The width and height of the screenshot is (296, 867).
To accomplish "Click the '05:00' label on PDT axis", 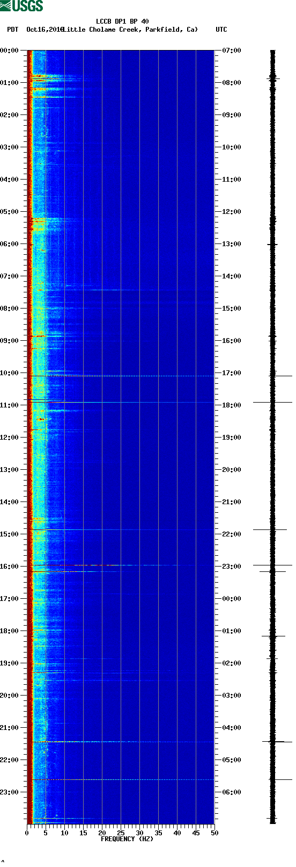I will (x=9, y=212).
